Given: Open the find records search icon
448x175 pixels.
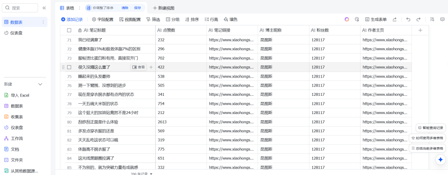Looking at the screenshot, I should [432, 19].
